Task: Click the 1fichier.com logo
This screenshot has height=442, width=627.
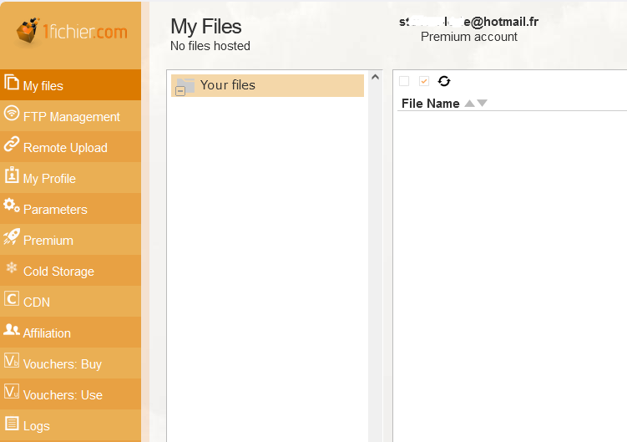Action: coord(72,33)
